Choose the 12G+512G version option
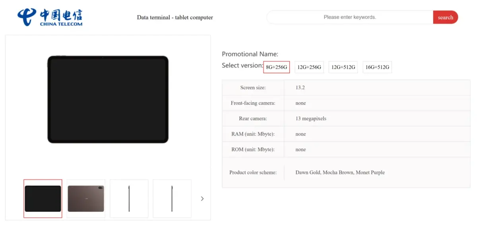The height and width of the screenshot is (226, 477). coord(343,67)
